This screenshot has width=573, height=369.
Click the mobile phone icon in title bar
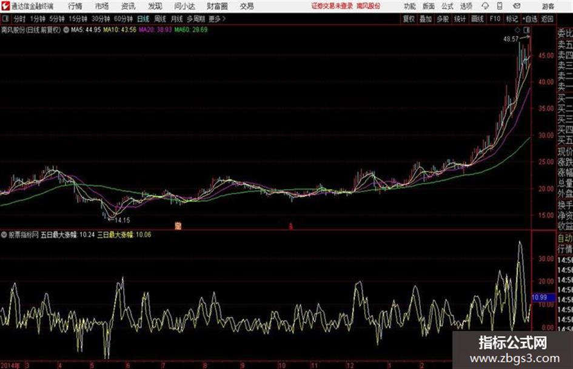pos(500,6)
